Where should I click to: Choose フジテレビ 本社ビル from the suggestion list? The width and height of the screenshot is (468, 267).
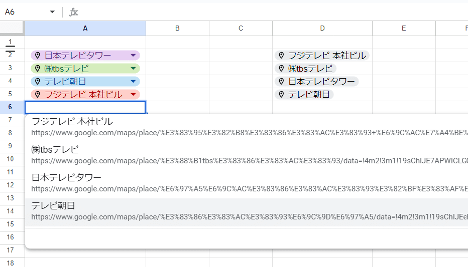(x=247, y=127)
